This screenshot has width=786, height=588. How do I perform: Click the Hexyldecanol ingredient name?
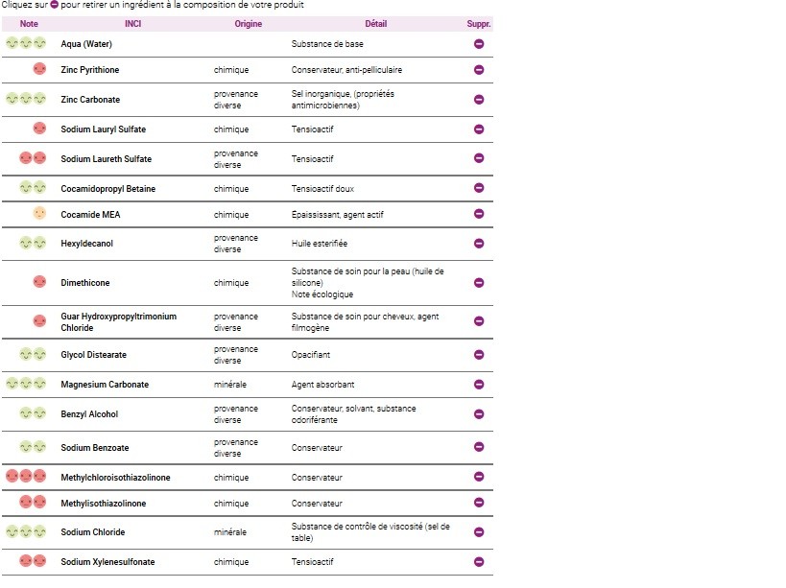pyautogui.click(x=87, y=244)
